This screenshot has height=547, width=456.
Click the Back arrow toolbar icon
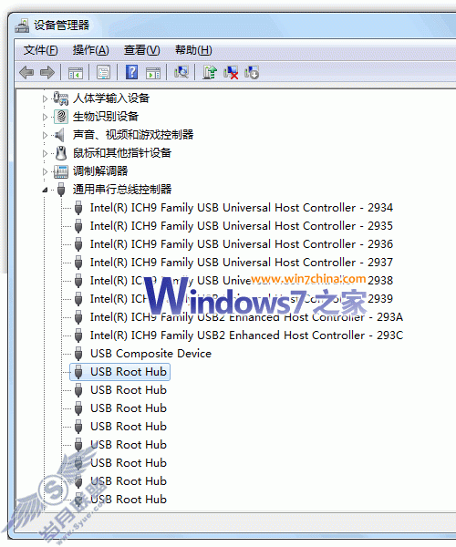26,73
